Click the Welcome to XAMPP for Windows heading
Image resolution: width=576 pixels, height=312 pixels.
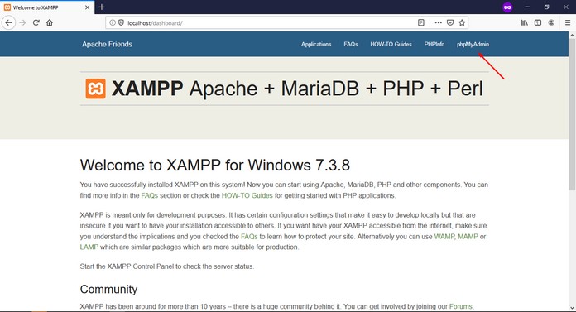215,165
